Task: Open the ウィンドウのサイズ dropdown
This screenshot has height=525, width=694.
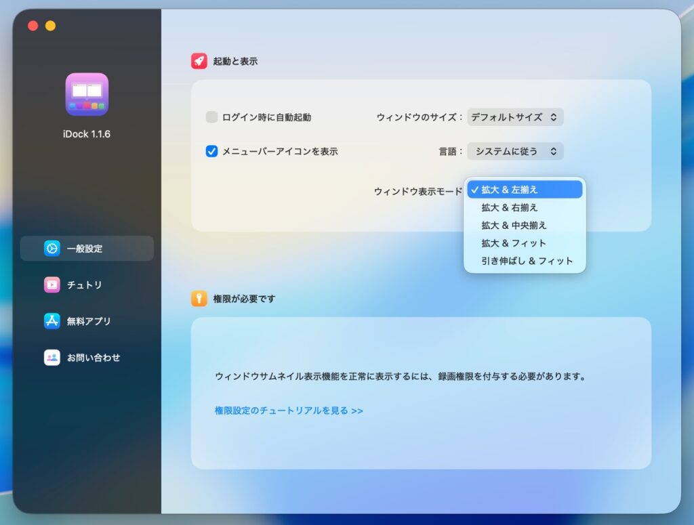Action: tap(515, 117)
